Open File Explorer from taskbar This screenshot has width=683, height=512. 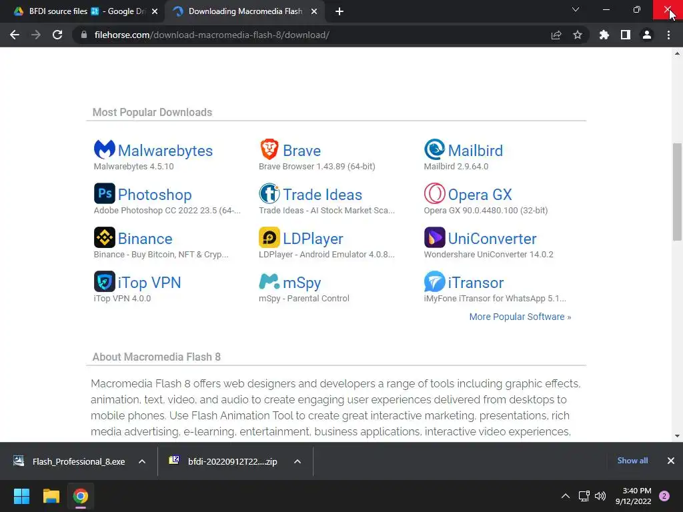click(x=51, y=496)
